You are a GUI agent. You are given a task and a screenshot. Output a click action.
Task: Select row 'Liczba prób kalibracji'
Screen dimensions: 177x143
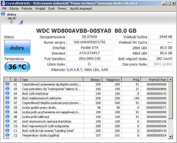[86, 117]
